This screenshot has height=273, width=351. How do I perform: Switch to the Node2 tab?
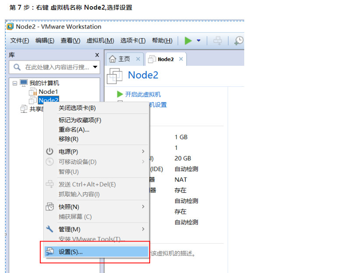click(x=165, y=59)
